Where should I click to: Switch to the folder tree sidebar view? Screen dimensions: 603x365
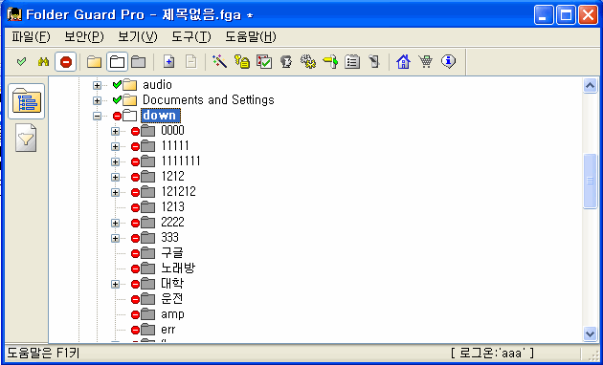26,101
